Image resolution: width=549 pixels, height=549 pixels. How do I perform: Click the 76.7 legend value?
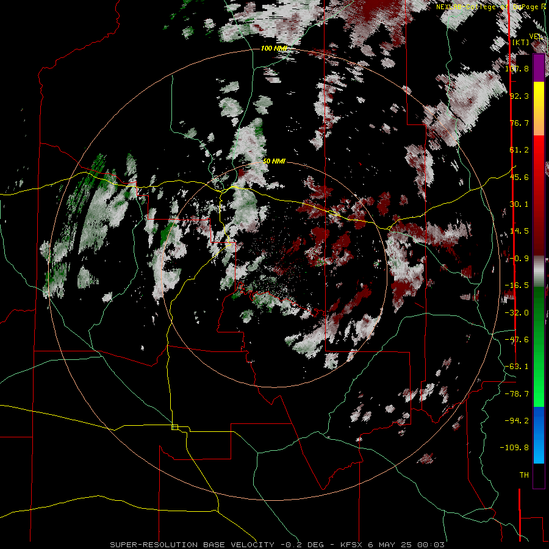[519, 123]
